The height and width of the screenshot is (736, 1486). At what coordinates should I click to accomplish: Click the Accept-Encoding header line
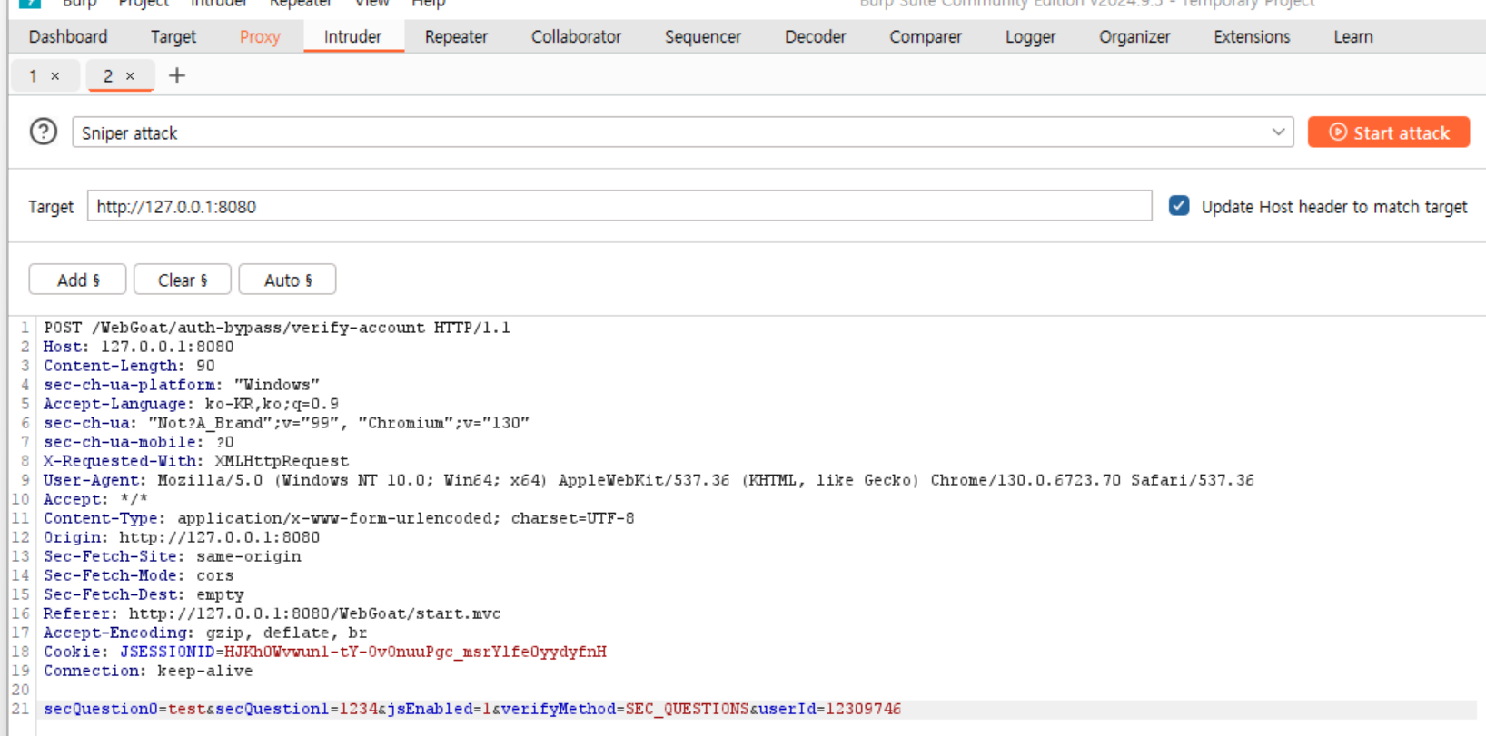(x=205, y=633)
